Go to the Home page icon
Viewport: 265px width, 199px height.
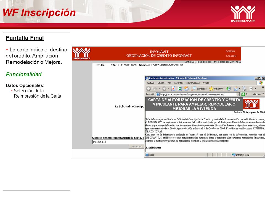pos(186,88)
